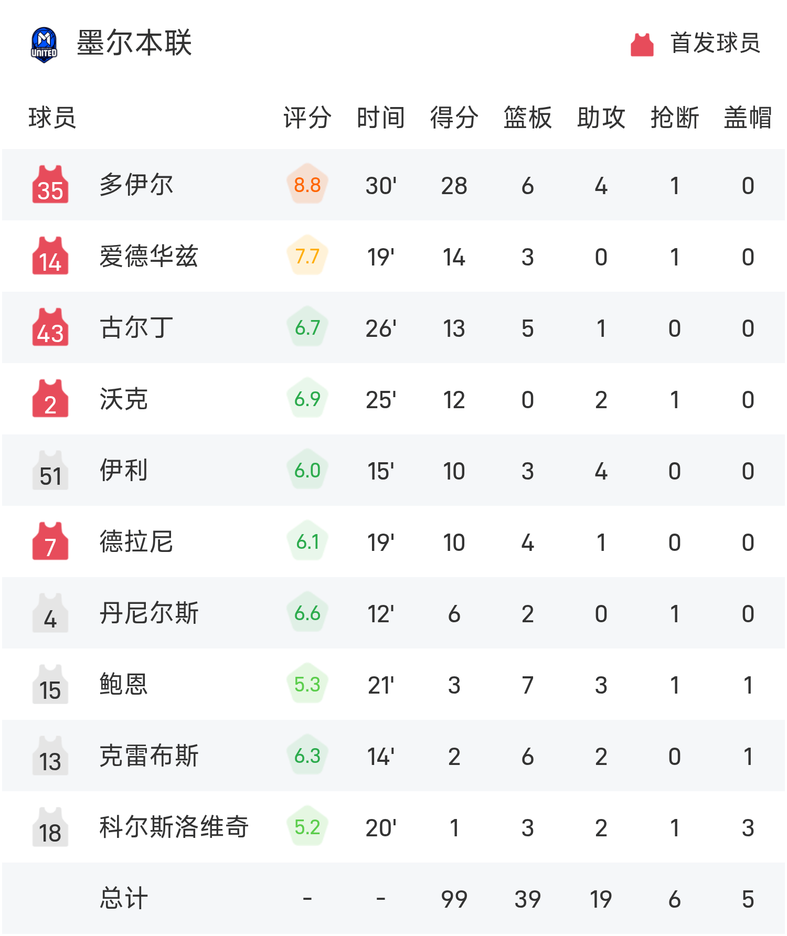The image size is (787, 936).
Task: Click the Melbourne United team logo
Action: tap(44, 45)
